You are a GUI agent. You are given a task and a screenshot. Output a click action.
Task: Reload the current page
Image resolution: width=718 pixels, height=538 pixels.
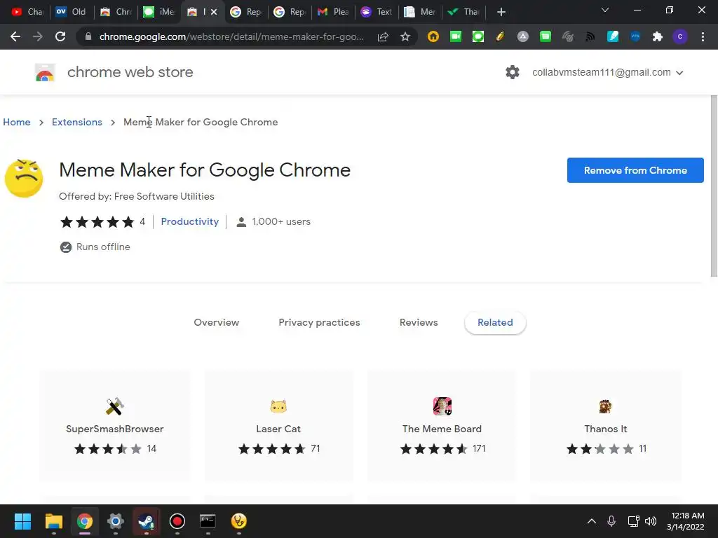[60, 36]
